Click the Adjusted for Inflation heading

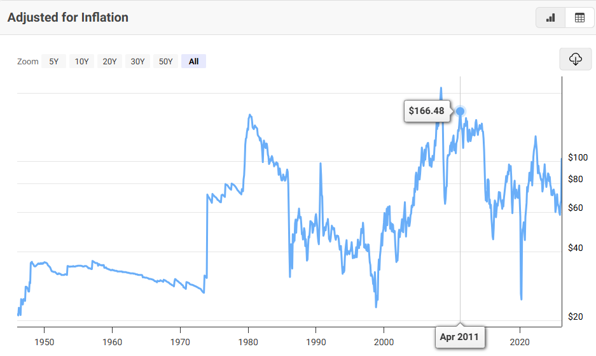[68, 18]
